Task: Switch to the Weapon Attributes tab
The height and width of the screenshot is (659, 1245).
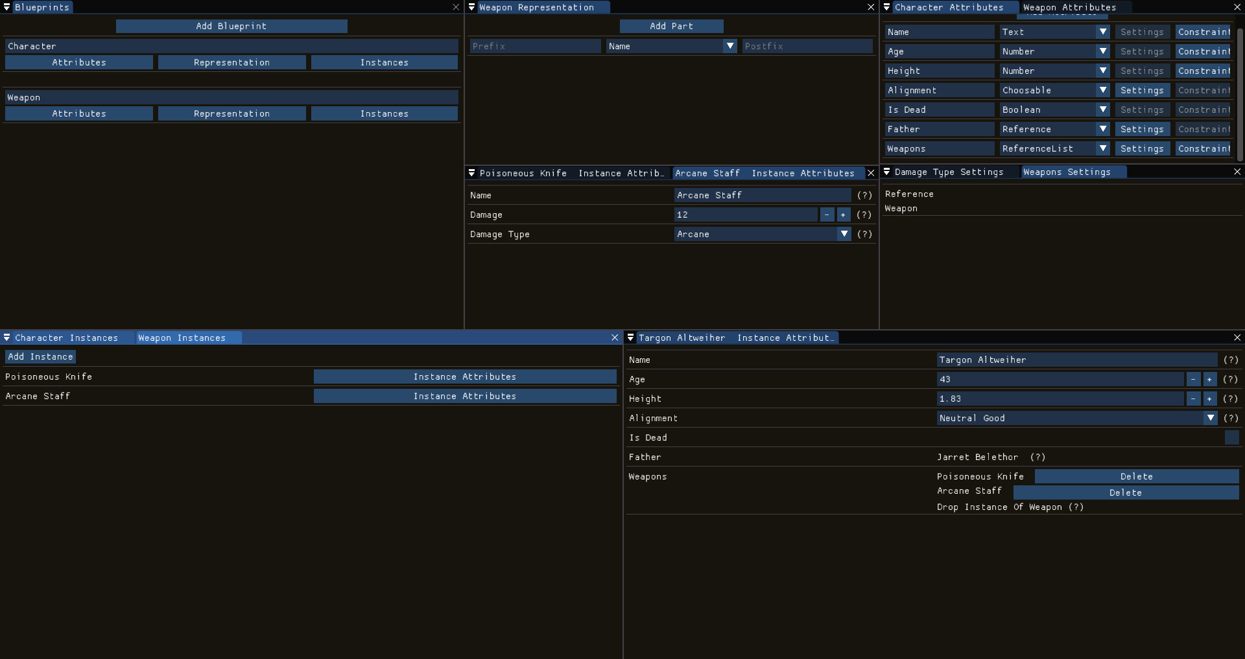Action: 1069,7
